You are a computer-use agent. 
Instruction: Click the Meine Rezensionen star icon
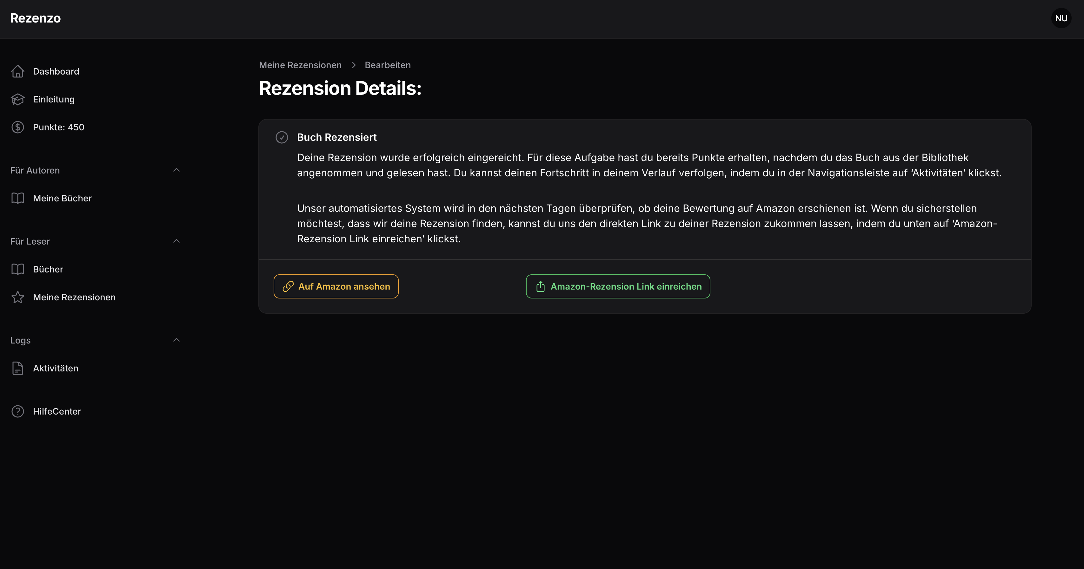(x=18, y=297)
